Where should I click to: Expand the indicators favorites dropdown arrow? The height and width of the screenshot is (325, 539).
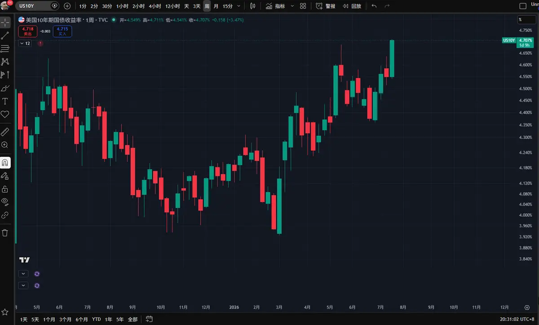292,6
